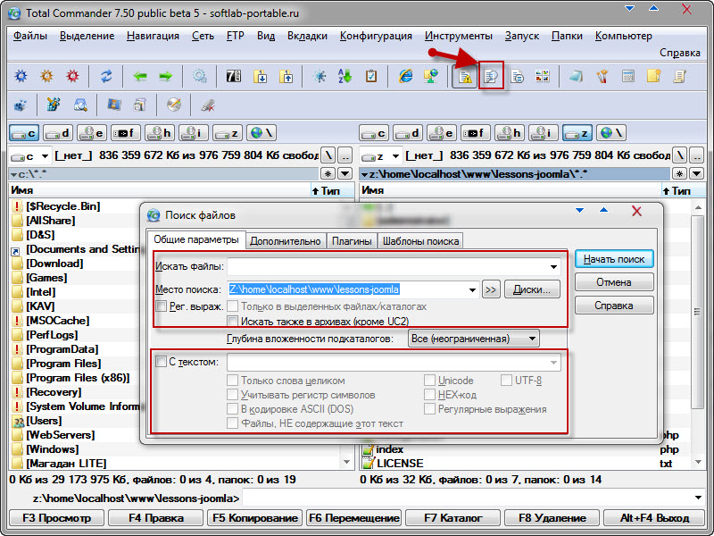The height and width of the screenshot is (536, 714).
Task: Open right panel drive z dropdown
Action: coord(395,156)
